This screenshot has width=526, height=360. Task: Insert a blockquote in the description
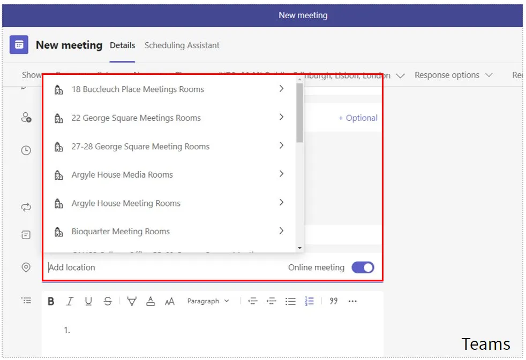(333, 301)
